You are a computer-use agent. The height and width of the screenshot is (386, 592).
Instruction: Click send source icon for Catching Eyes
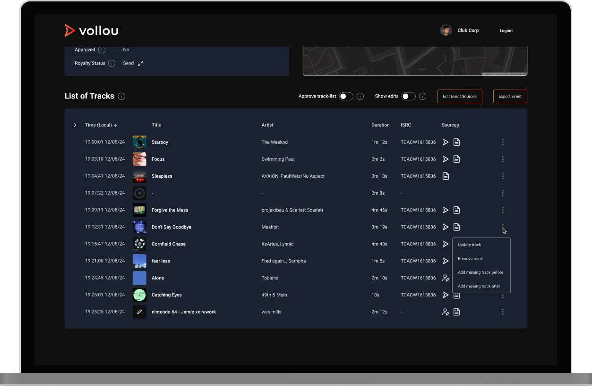[x=445, y=295]
